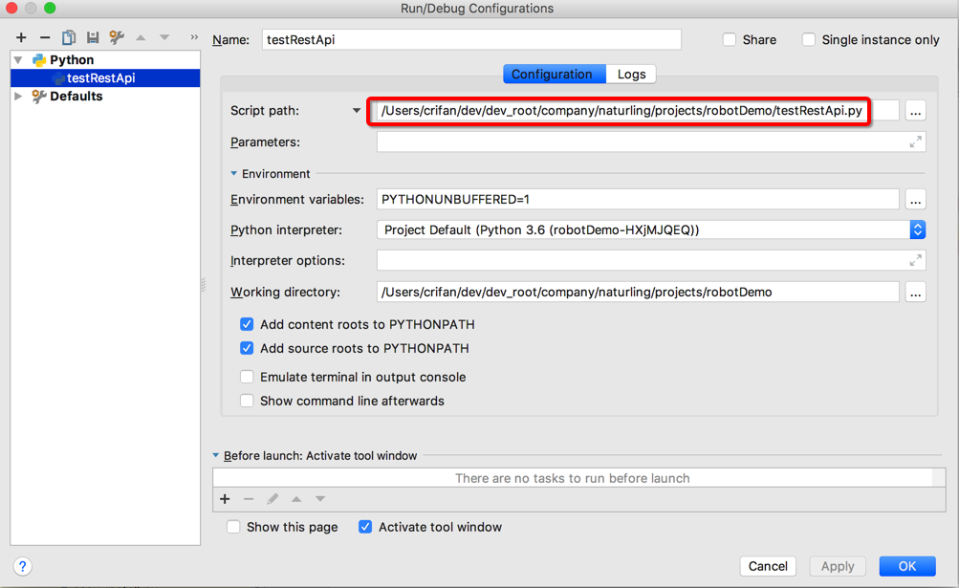959x588 pixels.
Task: Select the Python tree group
Action: (x=72, y=60)
